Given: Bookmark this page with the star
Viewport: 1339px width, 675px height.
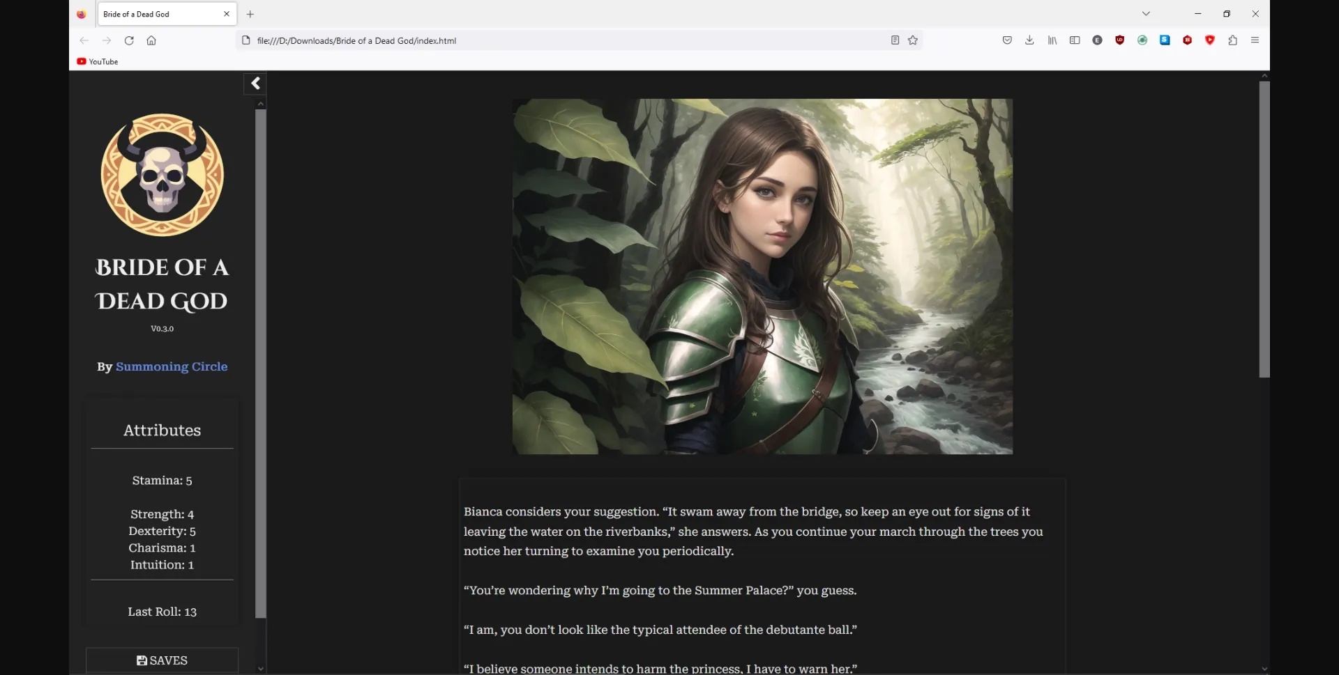Looking at the screenshot, I should (x=913, y=40).
